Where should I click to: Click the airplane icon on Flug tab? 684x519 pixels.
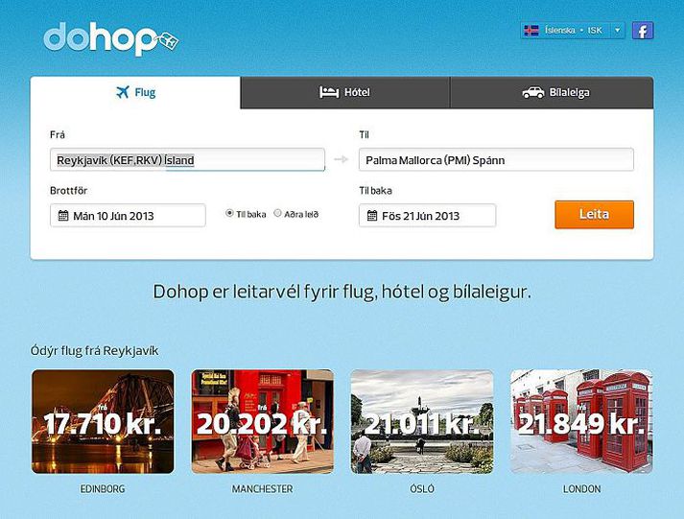[123, 92]
